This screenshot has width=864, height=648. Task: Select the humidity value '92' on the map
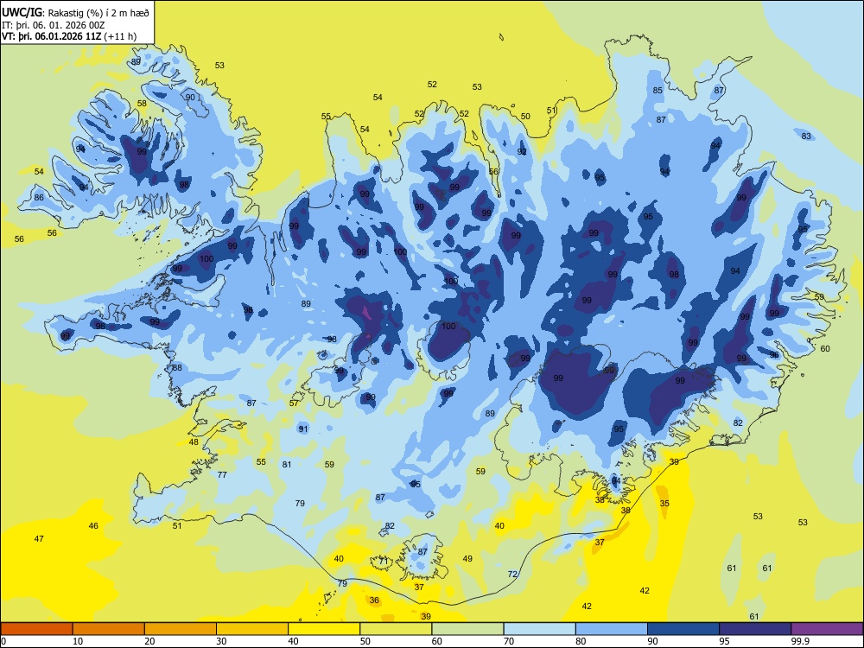pos(522,151)
